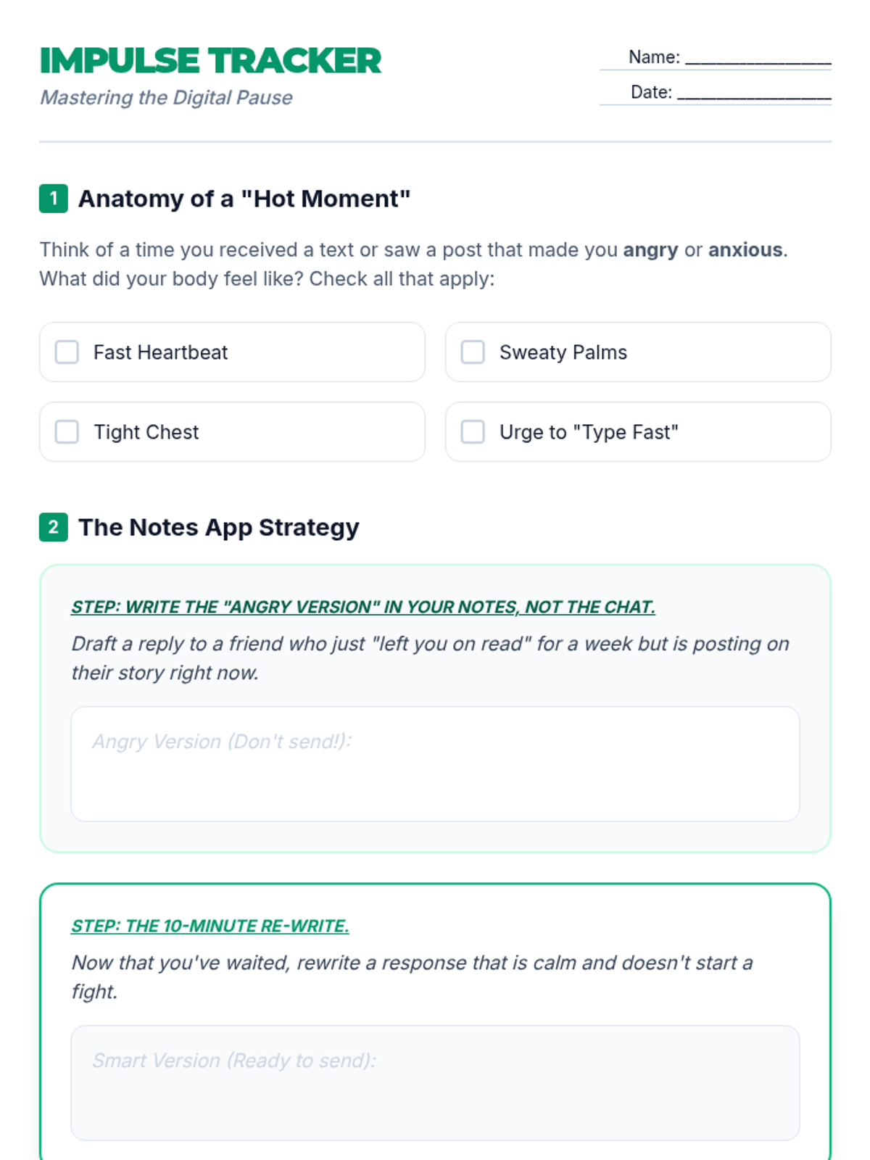870x1160 pixels.
Task: Enable the Tight Chest checkbox
Action: pos(67,432)
